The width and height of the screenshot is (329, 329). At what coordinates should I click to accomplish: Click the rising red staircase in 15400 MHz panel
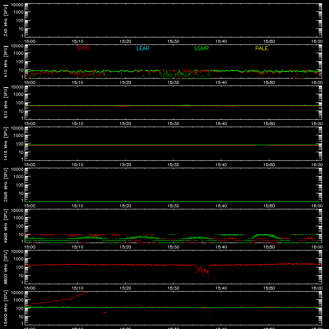point(56,299)
